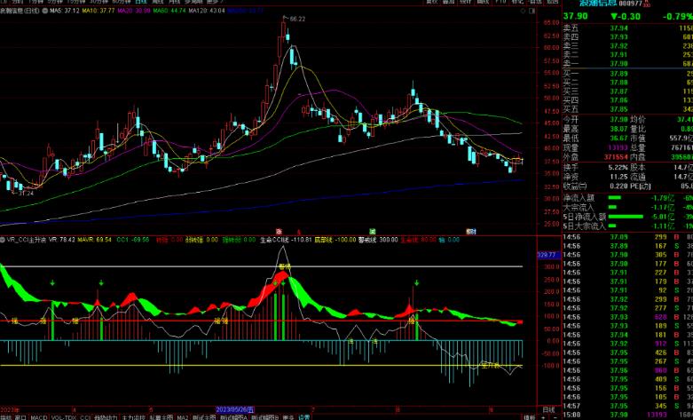Click the 自选 watchlist button in top toolbar
This screenshot has height=420, width=693.
(x=535, y=2)
